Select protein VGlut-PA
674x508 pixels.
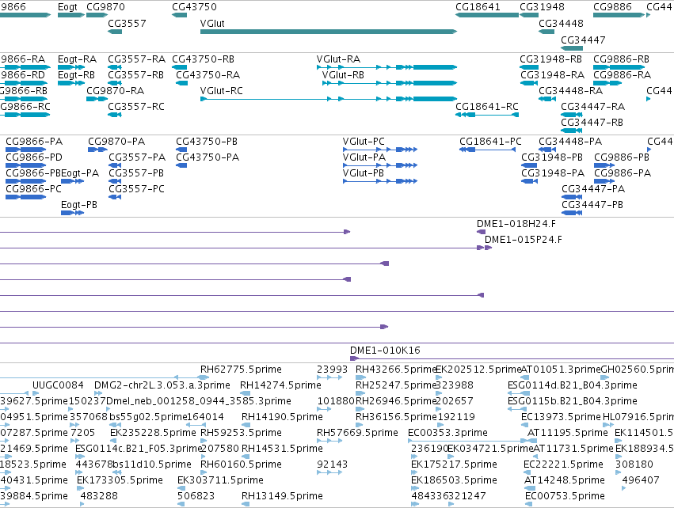pyautogui.click(x=380, y=165)
